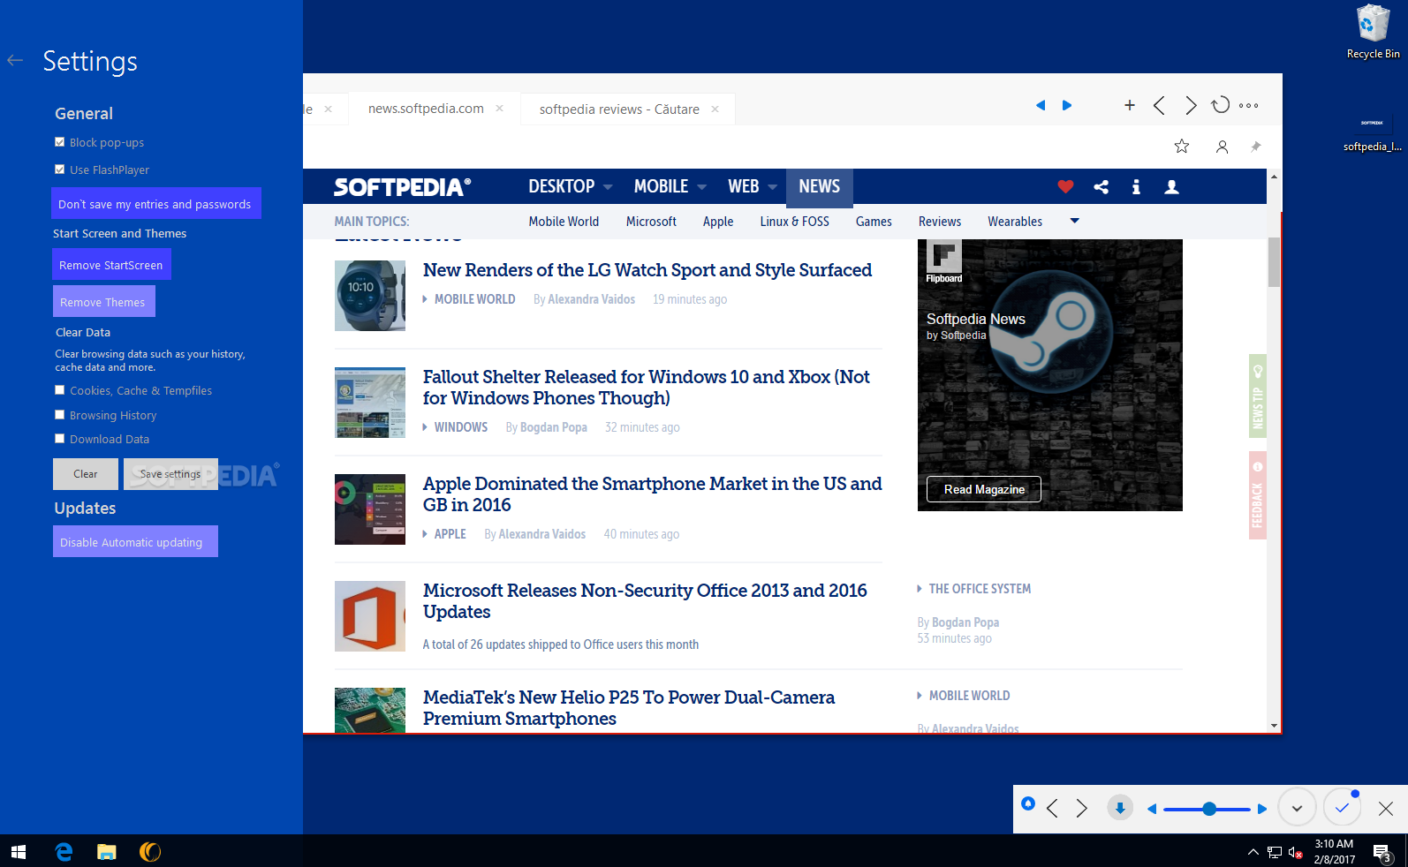Open user account icon below toolbar
This screenshot has height=867, width=1408.
tap(1223, 147)
